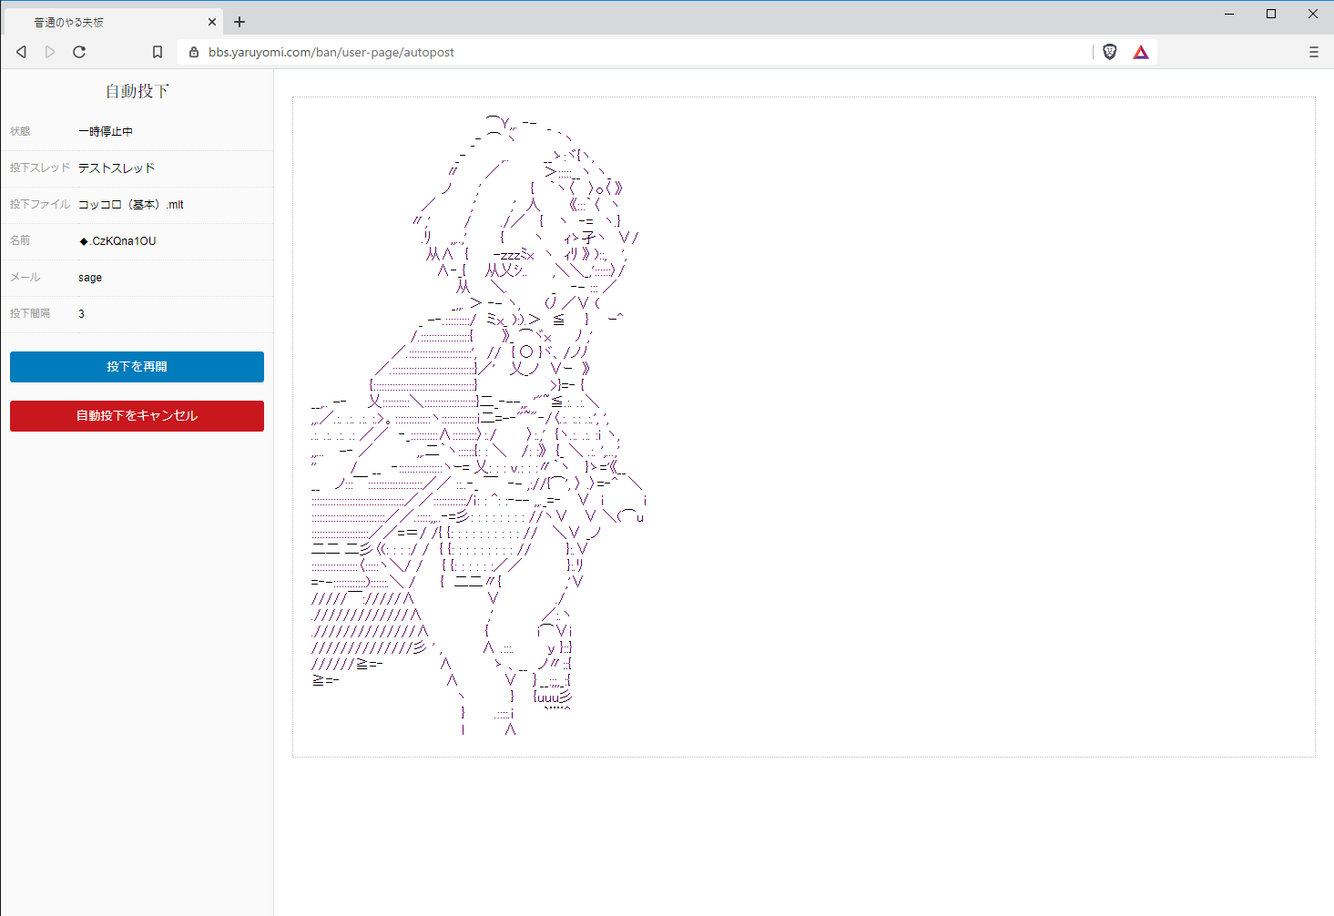The width and height of the screenshot is (1334, 916).
Task: Open site security info via lock icon
Action: [x=193, y=52]
